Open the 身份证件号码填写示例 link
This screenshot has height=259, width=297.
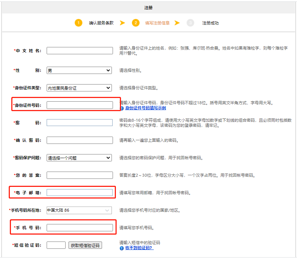144,108
